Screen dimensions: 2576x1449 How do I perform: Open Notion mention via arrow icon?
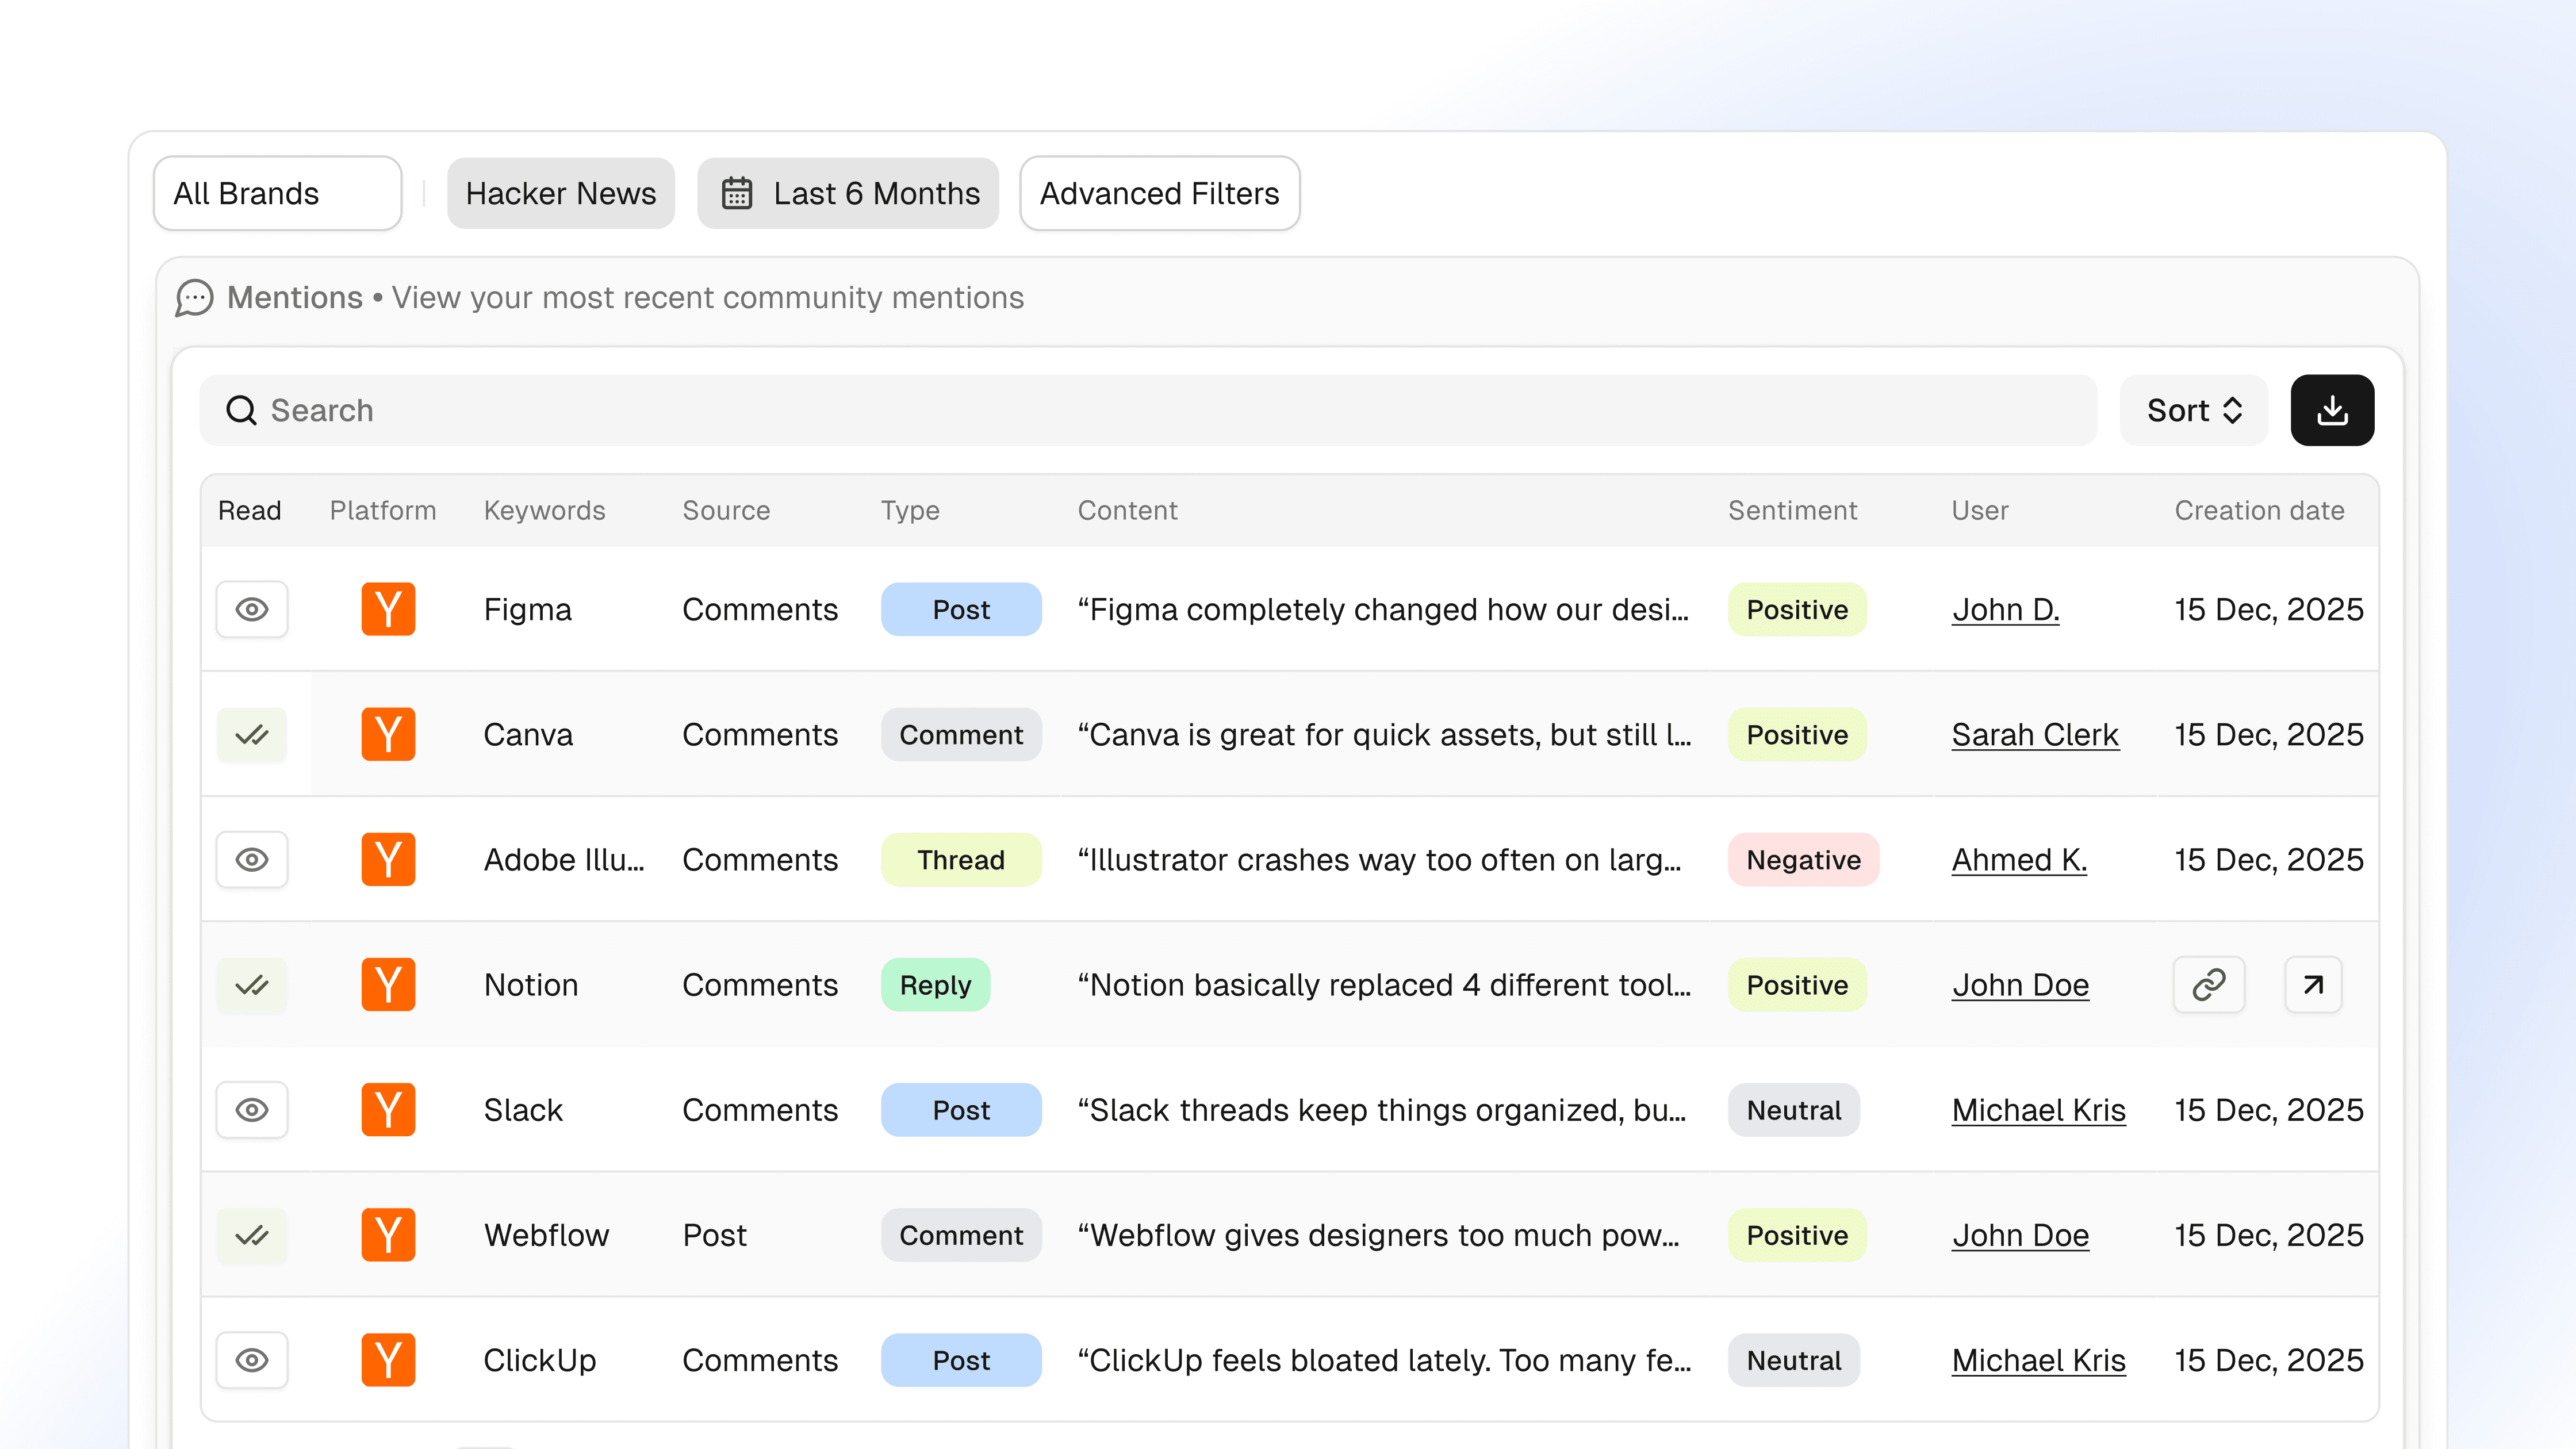(x=2312, y=985)
